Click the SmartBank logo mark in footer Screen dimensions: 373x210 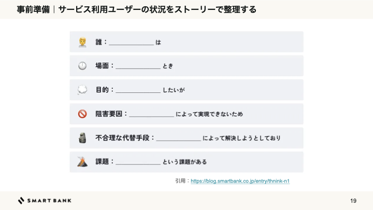(21, 201)
